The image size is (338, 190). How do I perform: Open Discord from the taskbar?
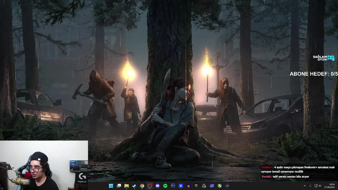(158, 186)
